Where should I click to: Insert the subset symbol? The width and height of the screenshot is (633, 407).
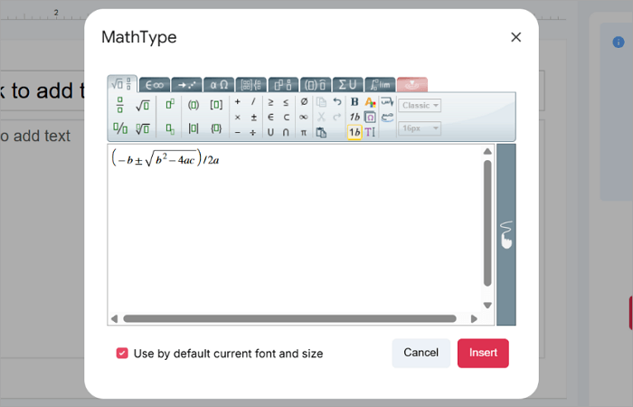click(x=287, y=117)
